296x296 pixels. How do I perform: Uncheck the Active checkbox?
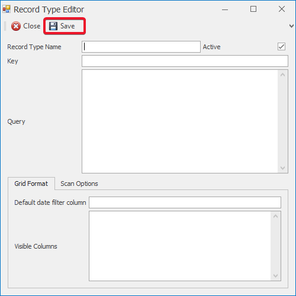pos(281,47)
